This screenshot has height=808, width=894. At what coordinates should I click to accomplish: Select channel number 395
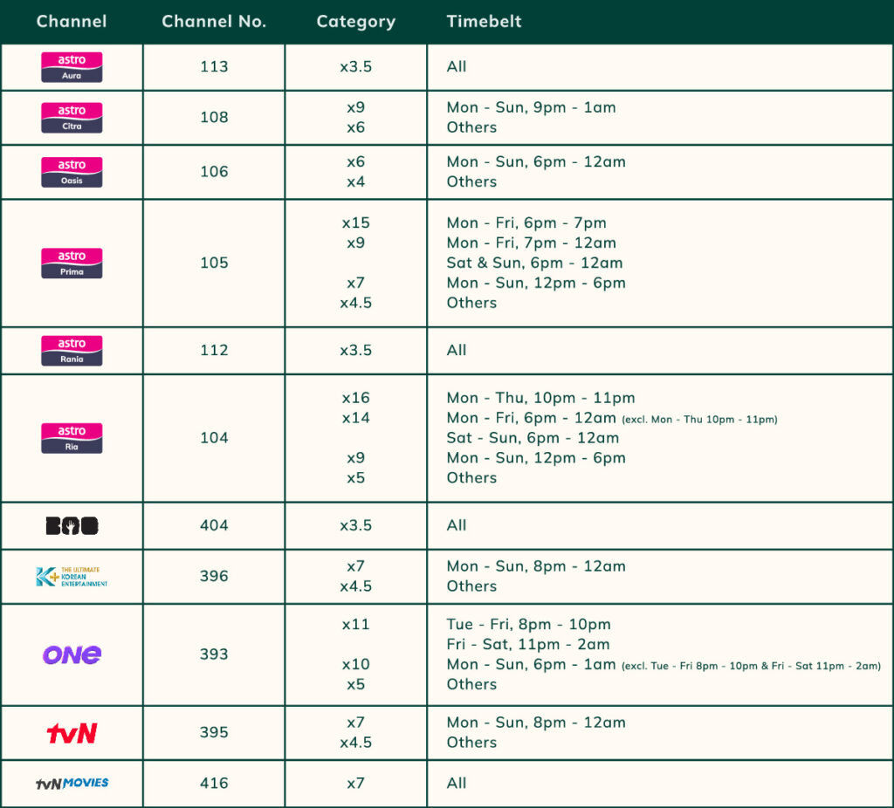[x=214, y=732]
